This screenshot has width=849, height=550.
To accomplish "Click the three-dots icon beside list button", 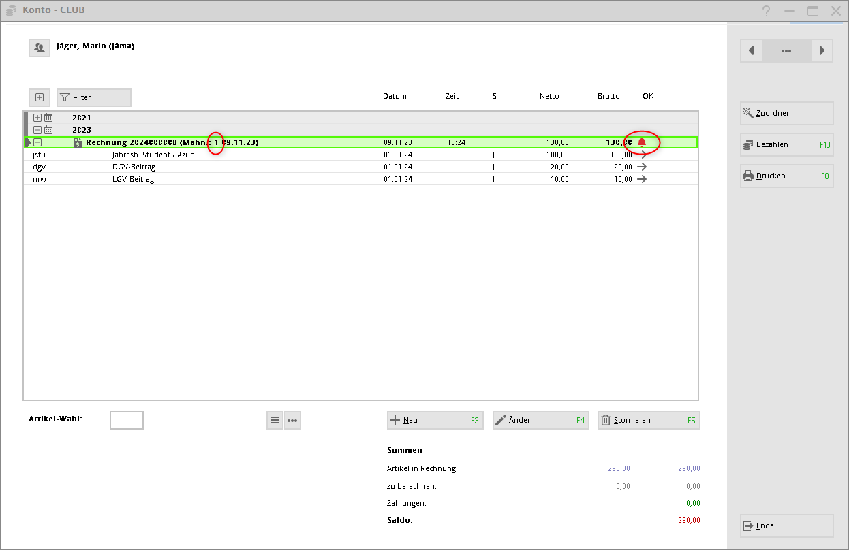I will coord(292,420).
